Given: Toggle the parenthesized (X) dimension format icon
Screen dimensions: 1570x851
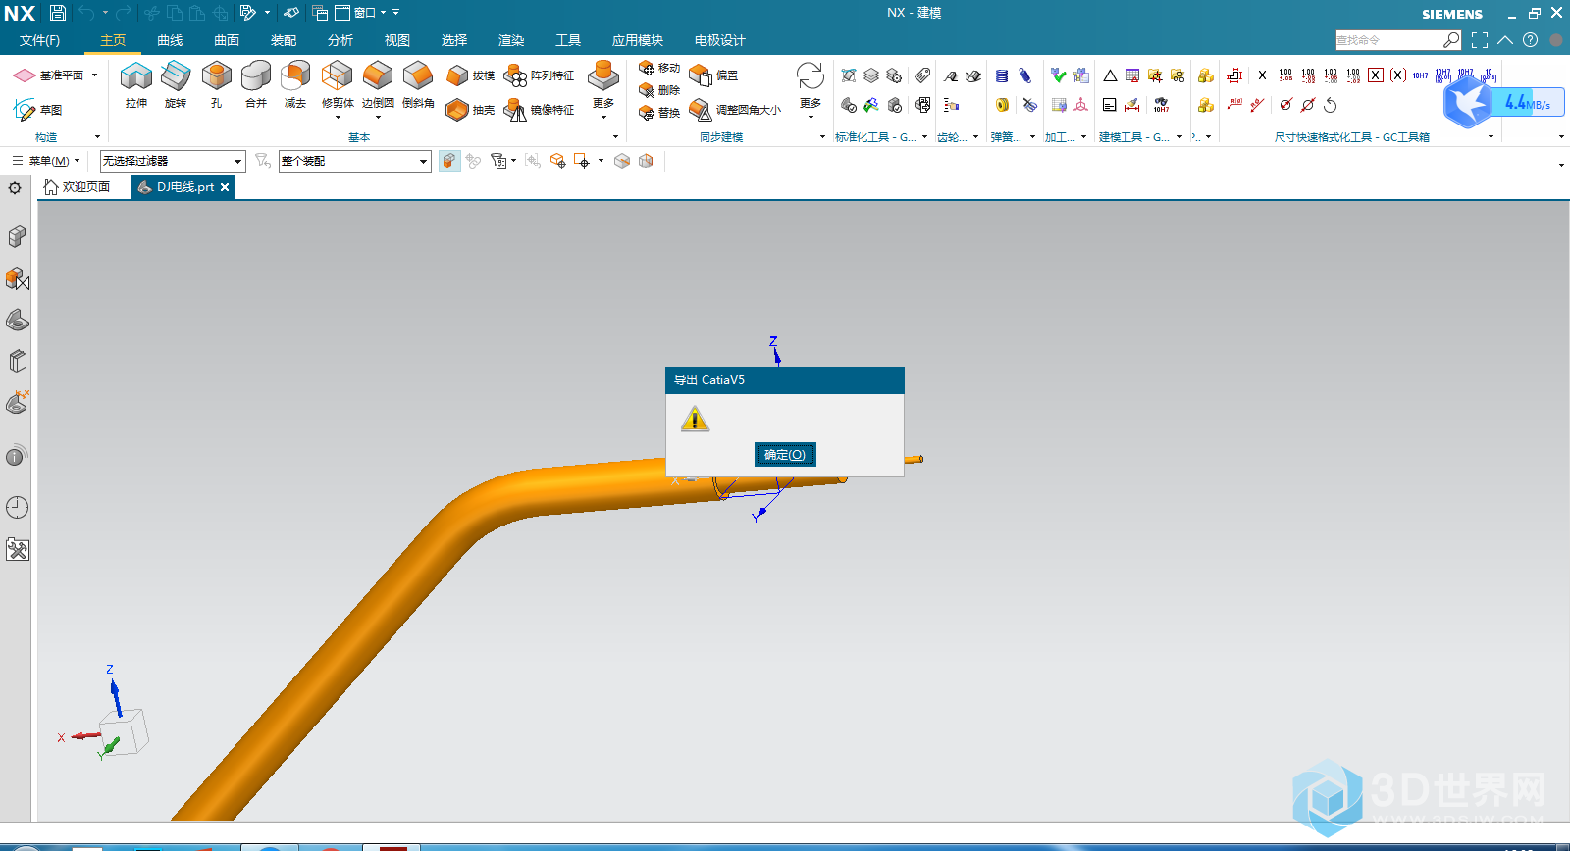Looking at the screenshot, I should pos(1398,75).
